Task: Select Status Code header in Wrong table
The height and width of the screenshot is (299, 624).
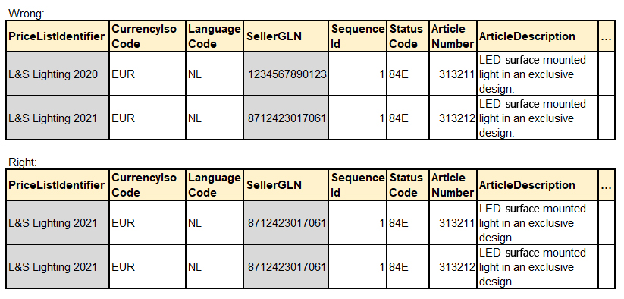Action: pyautogui.click(x=408, y=36)
